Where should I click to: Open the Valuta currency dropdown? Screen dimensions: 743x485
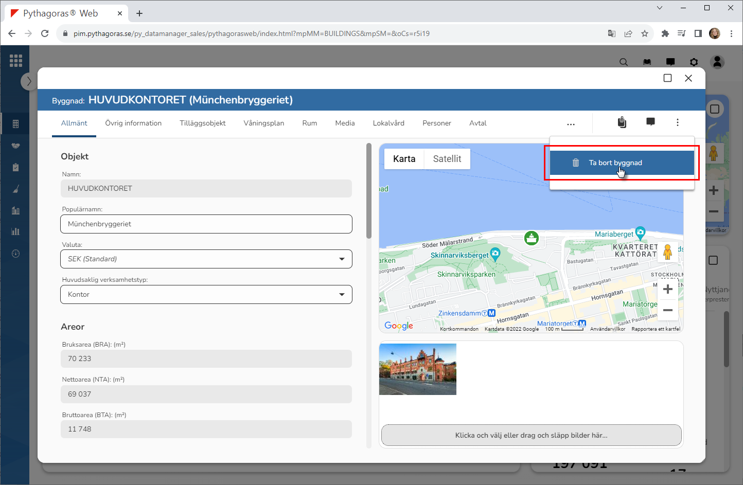[206, 259]
